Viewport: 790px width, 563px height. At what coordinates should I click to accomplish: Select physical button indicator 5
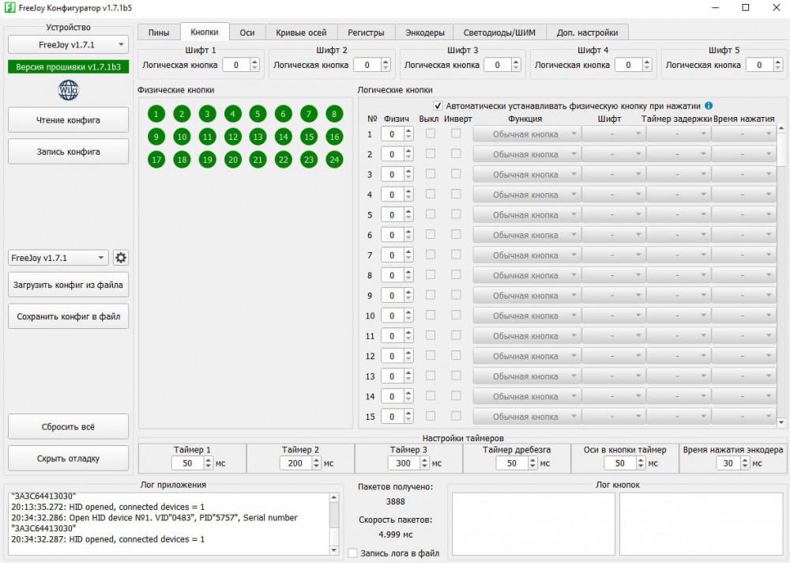pyautogui.click(x=258, y=114)
